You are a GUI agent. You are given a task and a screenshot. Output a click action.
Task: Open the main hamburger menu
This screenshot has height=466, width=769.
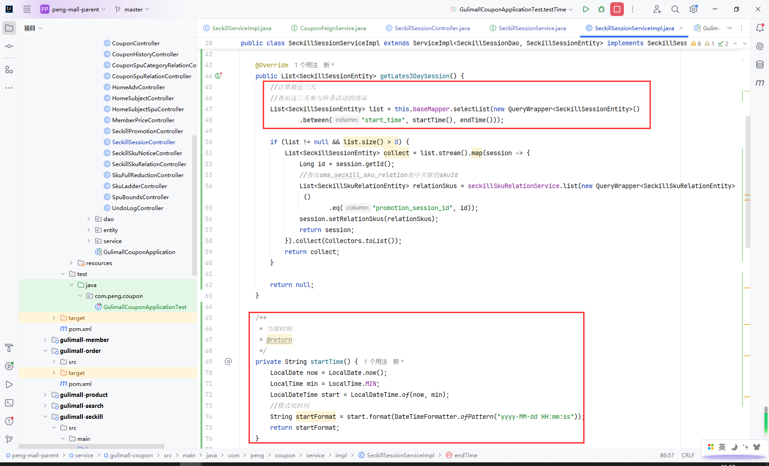point(27,9)
